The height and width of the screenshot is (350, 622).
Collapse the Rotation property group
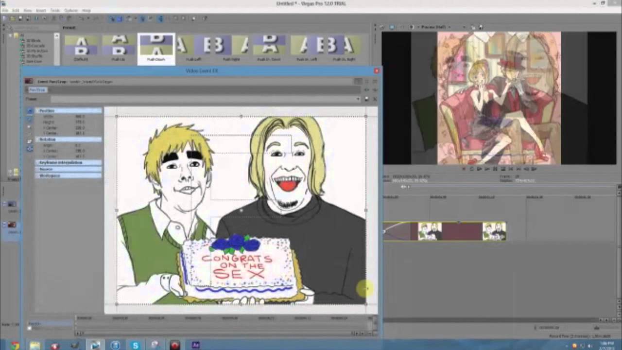[x=38, y=140]
